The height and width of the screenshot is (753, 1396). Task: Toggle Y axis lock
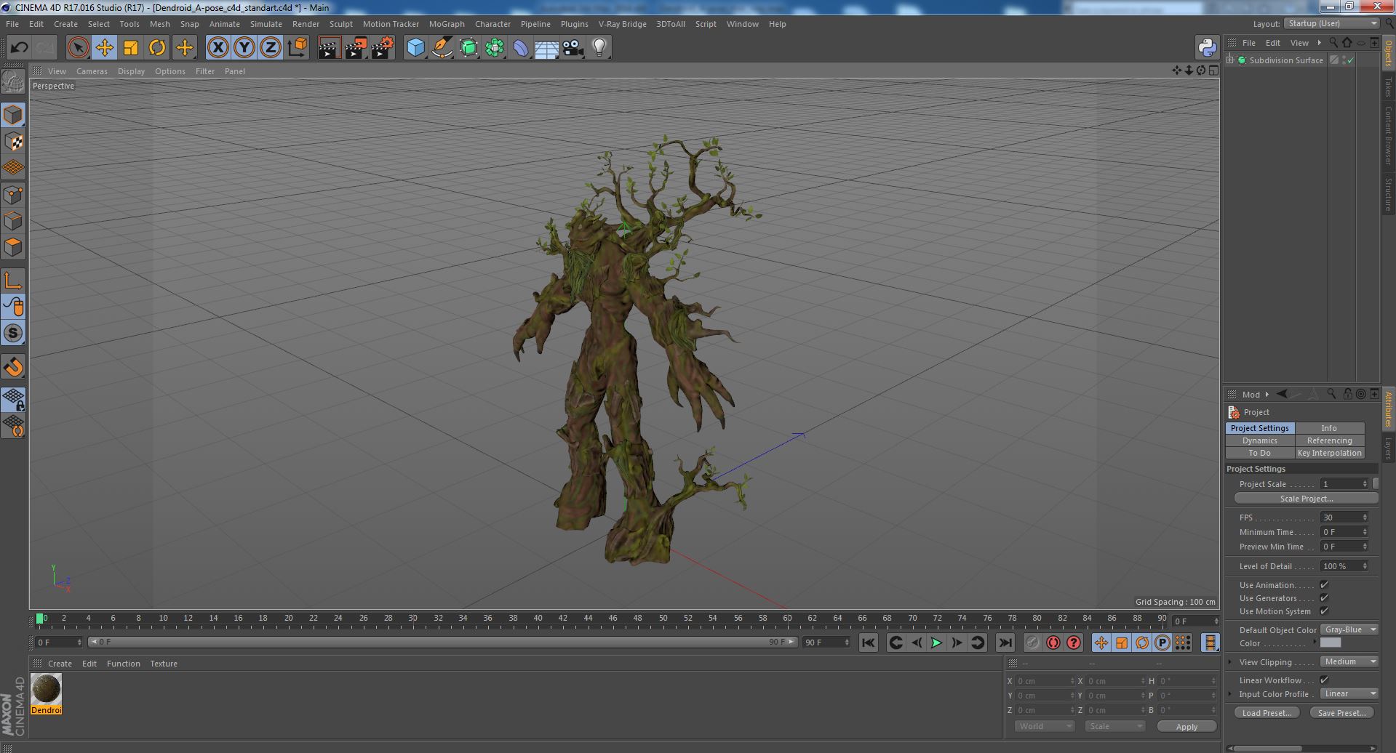[x=244, y=48]
